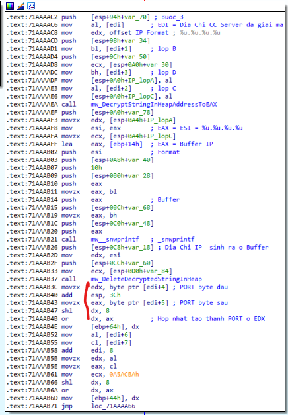Screen dimensions: 288x415
Task: Open the mw_DeleteDecryptedStringInHeap function reference
Action: [x=147, y=279]
